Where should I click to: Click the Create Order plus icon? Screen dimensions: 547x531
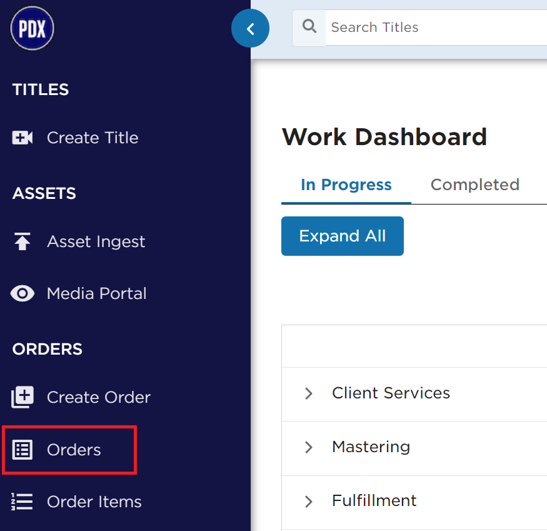pos(23,397)
